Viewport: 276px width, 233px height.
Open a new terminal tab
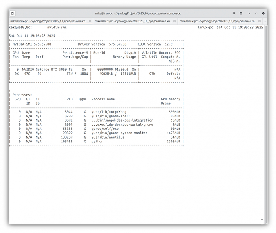coord(12,13)
